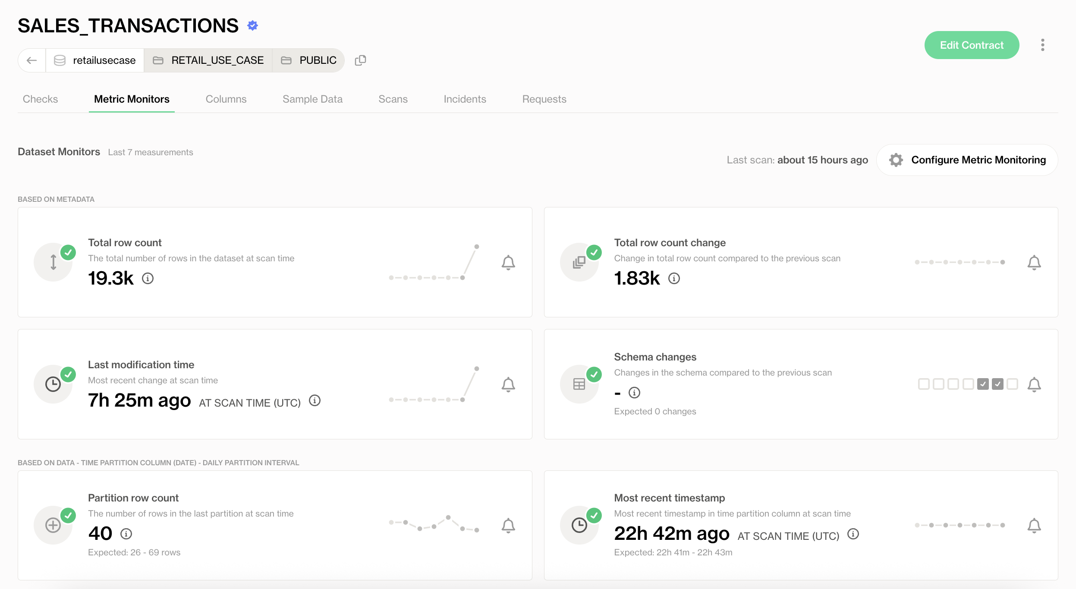Open the Incidents tab
Image resolution: width=1076 pixels, height=589 pixels.
pos(465,99)
